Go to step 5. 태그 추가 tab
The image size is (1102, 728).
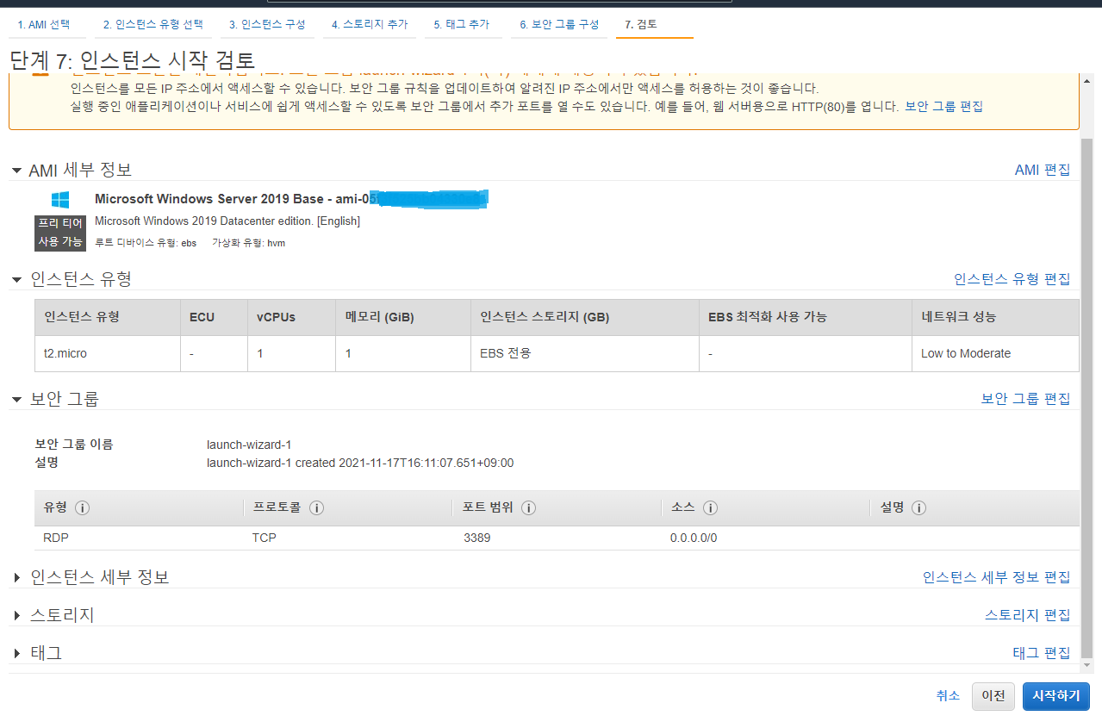tap(463, 25)
